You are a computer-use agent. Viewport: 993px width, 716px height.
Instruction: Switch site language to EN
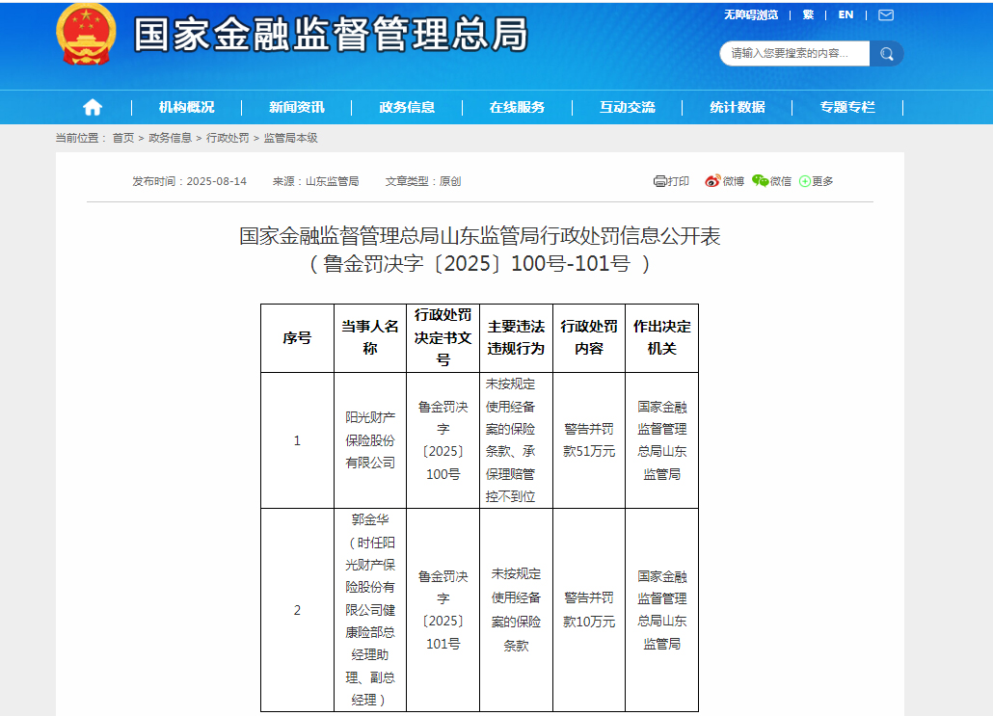(845, 14)
